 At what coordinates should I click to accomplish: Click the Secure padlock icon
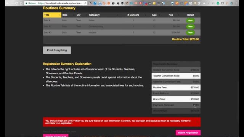point(26,3)
